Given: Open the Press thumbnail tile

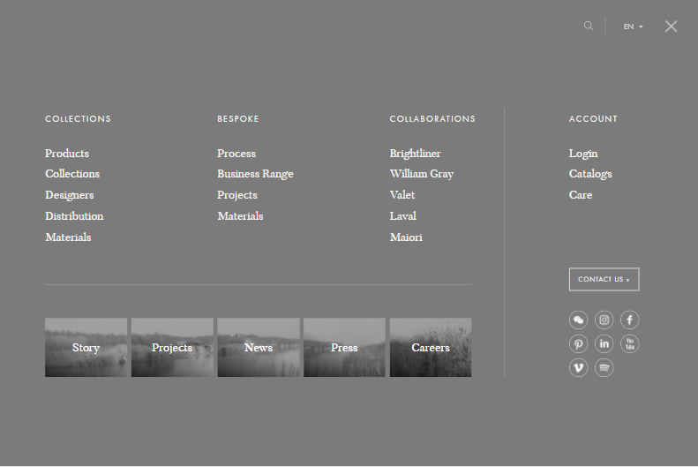Looking at the screenshot, I should 344,347.
